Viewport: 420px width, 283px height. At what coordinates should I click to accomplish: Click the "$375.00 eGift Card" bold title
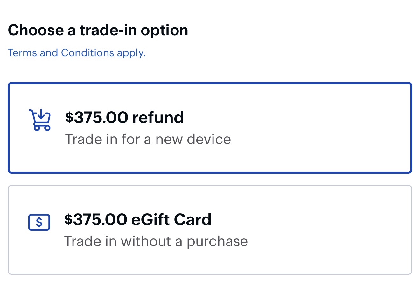coord(138,219)
